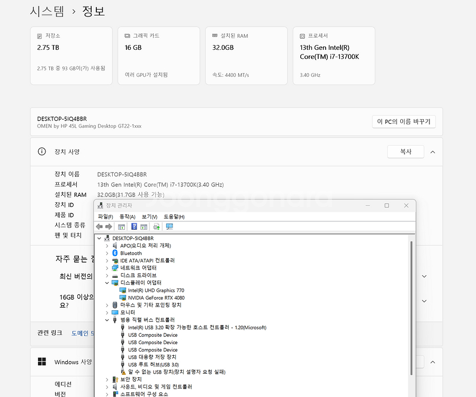This screenshot has height=397, width=476.
Task: Collapse the 디스플레이 어댑터 tree node
Action: click(x=106, y=282)
